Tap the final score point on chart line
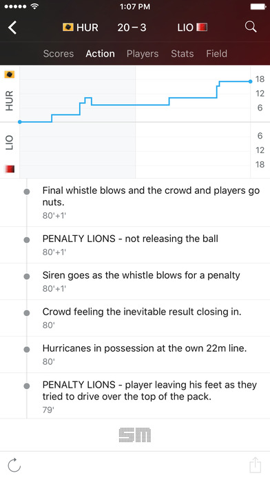Image resolution: width=270 pixels, height=480 pixels. (x=251, y=81)
